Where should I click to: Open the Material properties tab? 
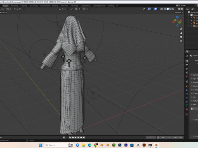(x=186, y=109)
